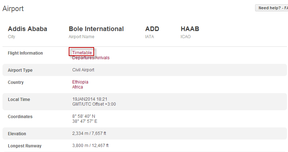Follow the Africa region link
The width and height of the screenshot is (288, 152).
tap(78, 87)
